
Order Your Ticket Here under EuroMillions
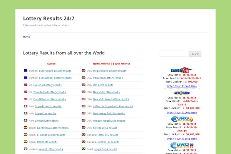[x=182, y=139]
